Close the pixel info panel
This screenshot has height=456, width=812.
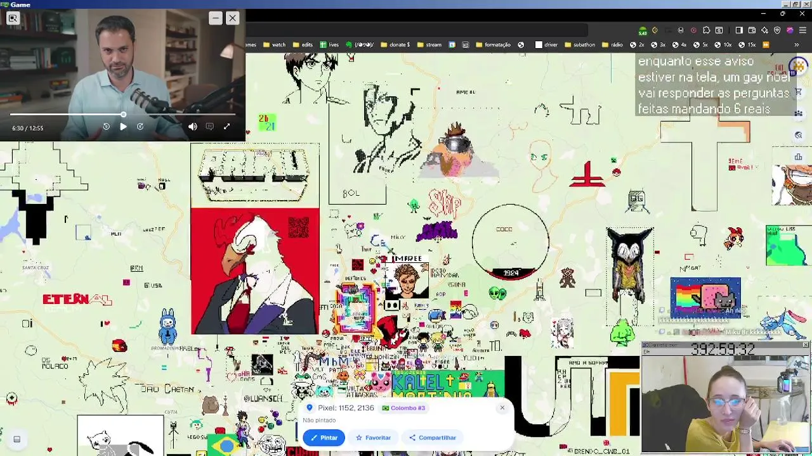(502, 408)
